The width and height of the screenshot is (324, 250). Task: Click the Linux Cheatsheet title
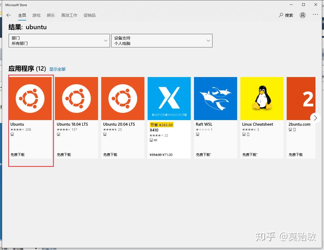[258, 124]
